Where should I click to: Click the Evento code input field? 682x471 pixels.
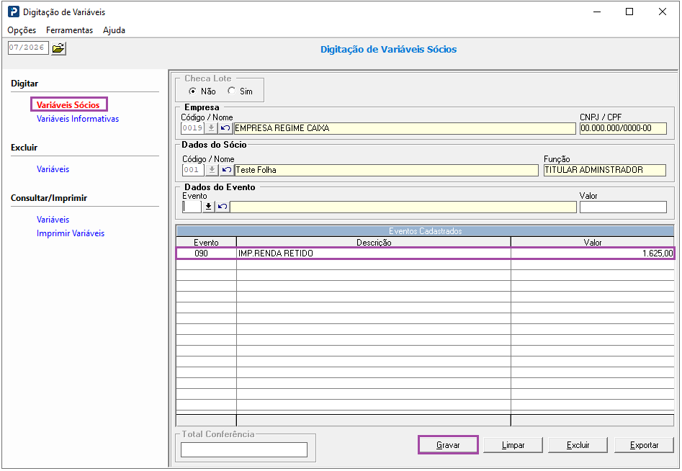tap(192, 207)
